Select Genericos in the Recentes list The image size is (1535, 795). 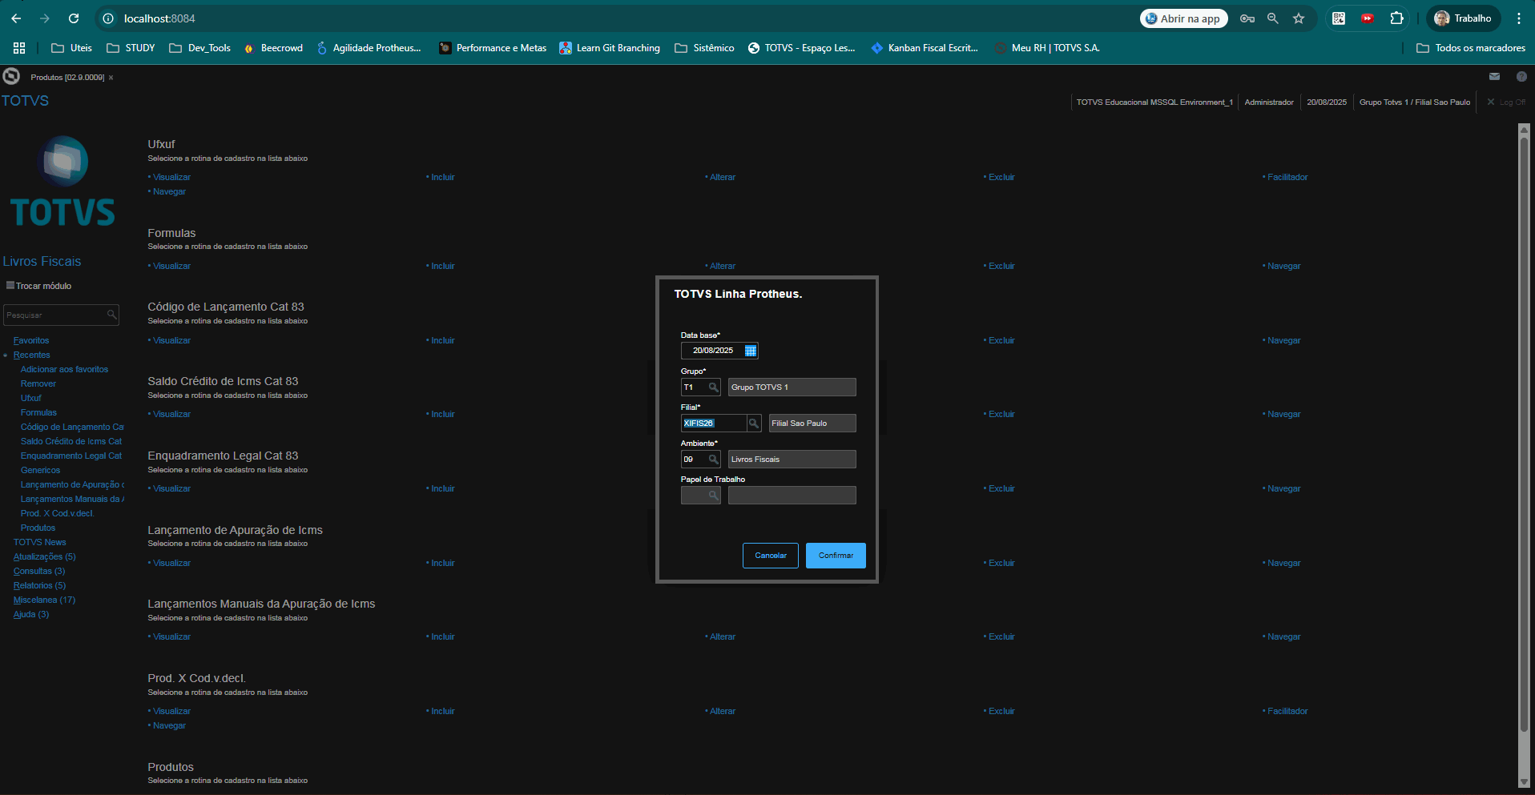[40, 471]
